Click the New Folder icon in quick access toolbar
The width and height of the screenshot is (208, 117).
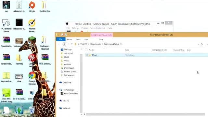[66, 35]
